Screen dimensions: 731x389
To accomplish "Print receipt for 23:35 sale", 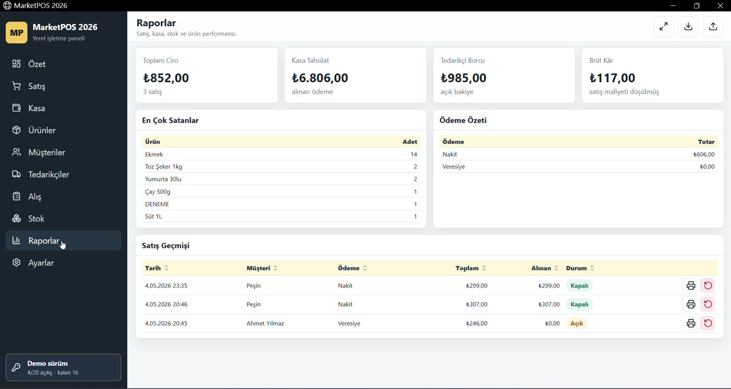I will click(x=691, y=286).
